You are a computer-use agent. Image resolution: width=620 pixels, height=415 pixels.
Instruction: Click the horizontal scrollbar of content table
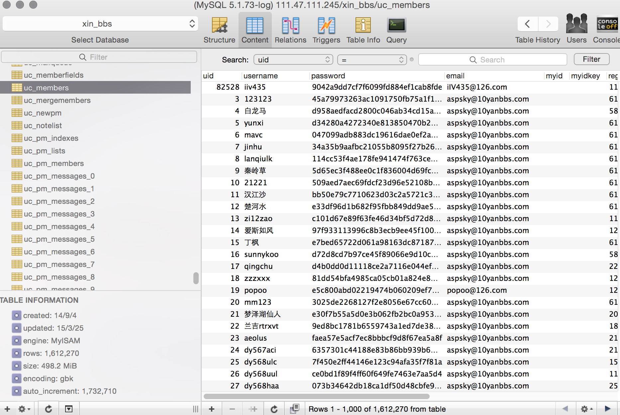click(316, 396)
